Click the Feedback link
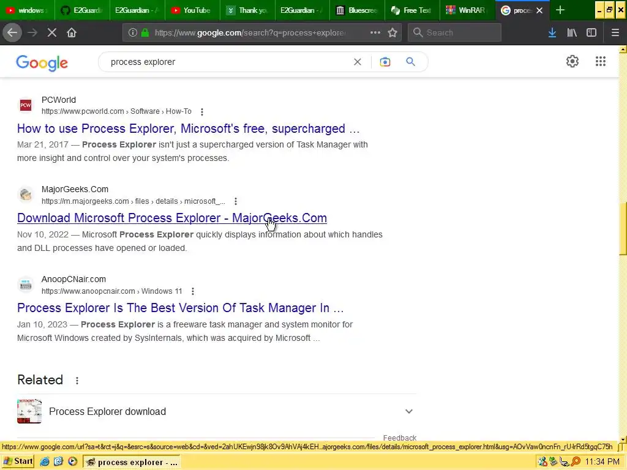627x470 pixels. coord(399,438)
